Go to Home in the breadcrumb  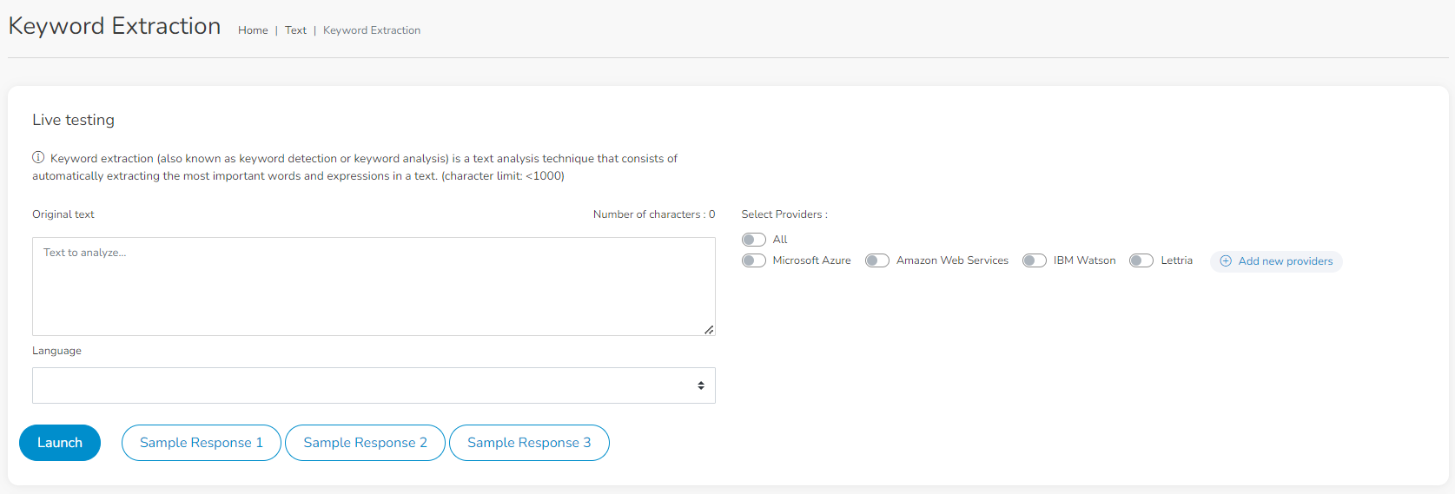[253, 30]
